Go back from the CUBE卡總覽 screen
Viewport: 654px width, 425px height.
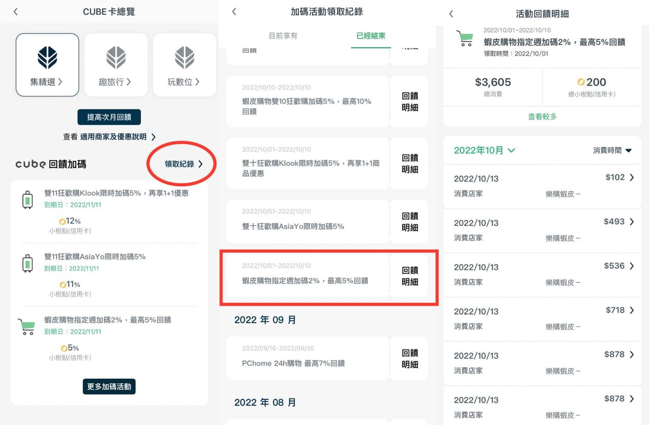pyautogui.click(x=16, y=11)
